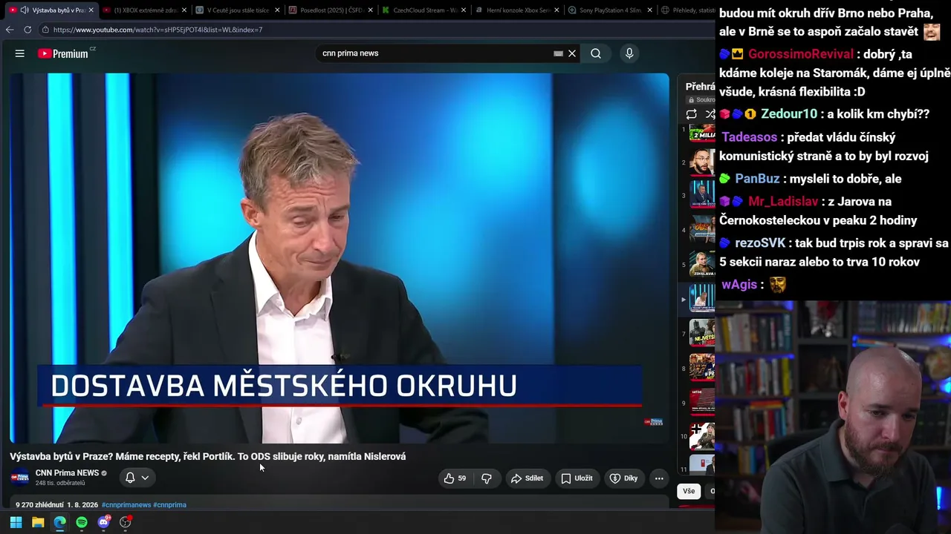Select the 'Vše' filter chip
Viewport: 951px width, 534px height.
(x=689, y=491)
